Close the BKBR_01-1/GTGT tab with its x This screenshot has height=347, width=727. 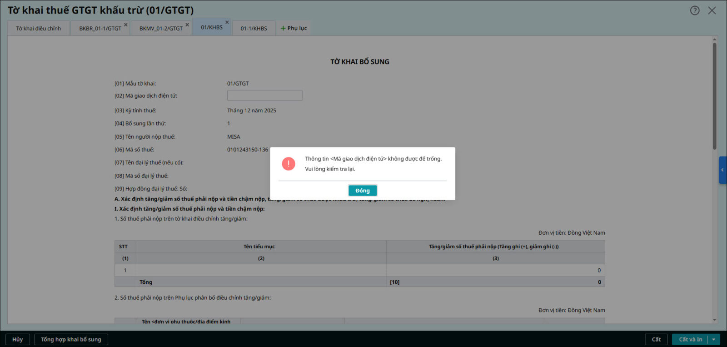126,25
